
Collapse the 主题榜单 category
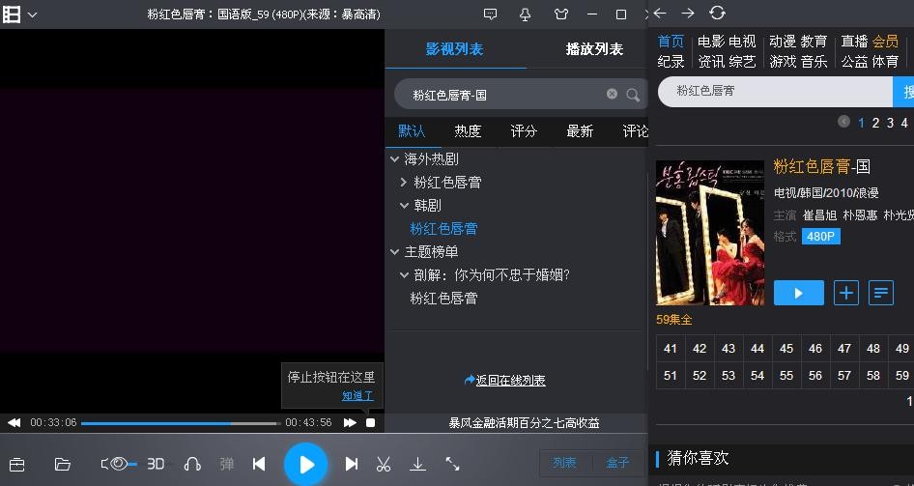394,252
